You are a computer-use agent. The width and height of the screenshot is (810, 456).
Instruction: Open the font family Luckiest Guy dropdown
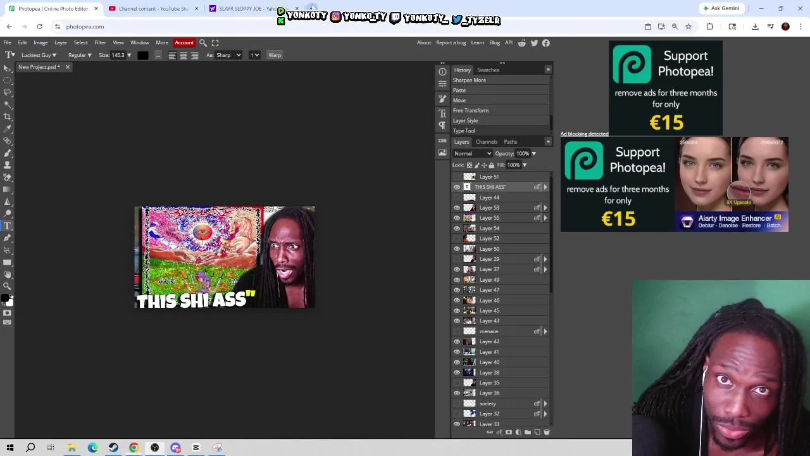point(39,55)
